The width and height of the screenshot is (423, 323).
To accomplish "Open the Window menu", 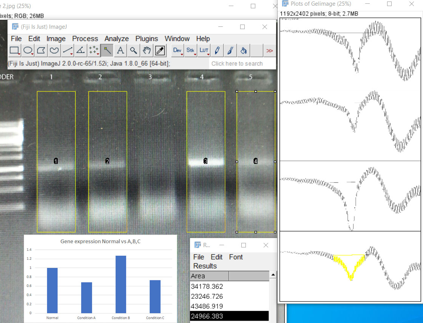I will tap(177, 39).
